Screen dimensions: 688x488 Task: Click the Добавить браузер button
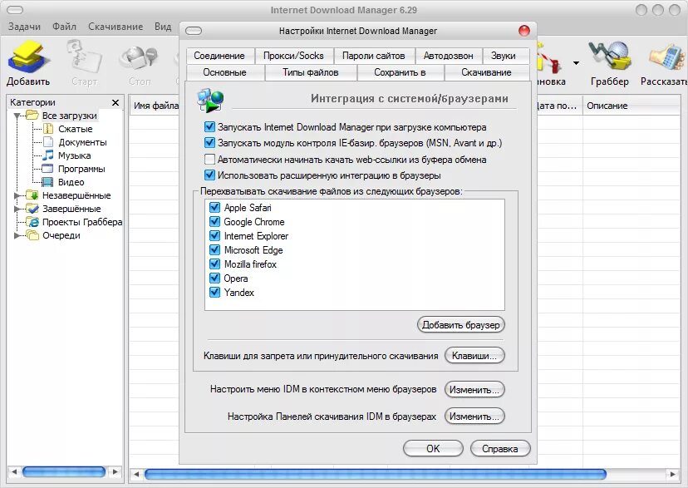pos(460,325)
